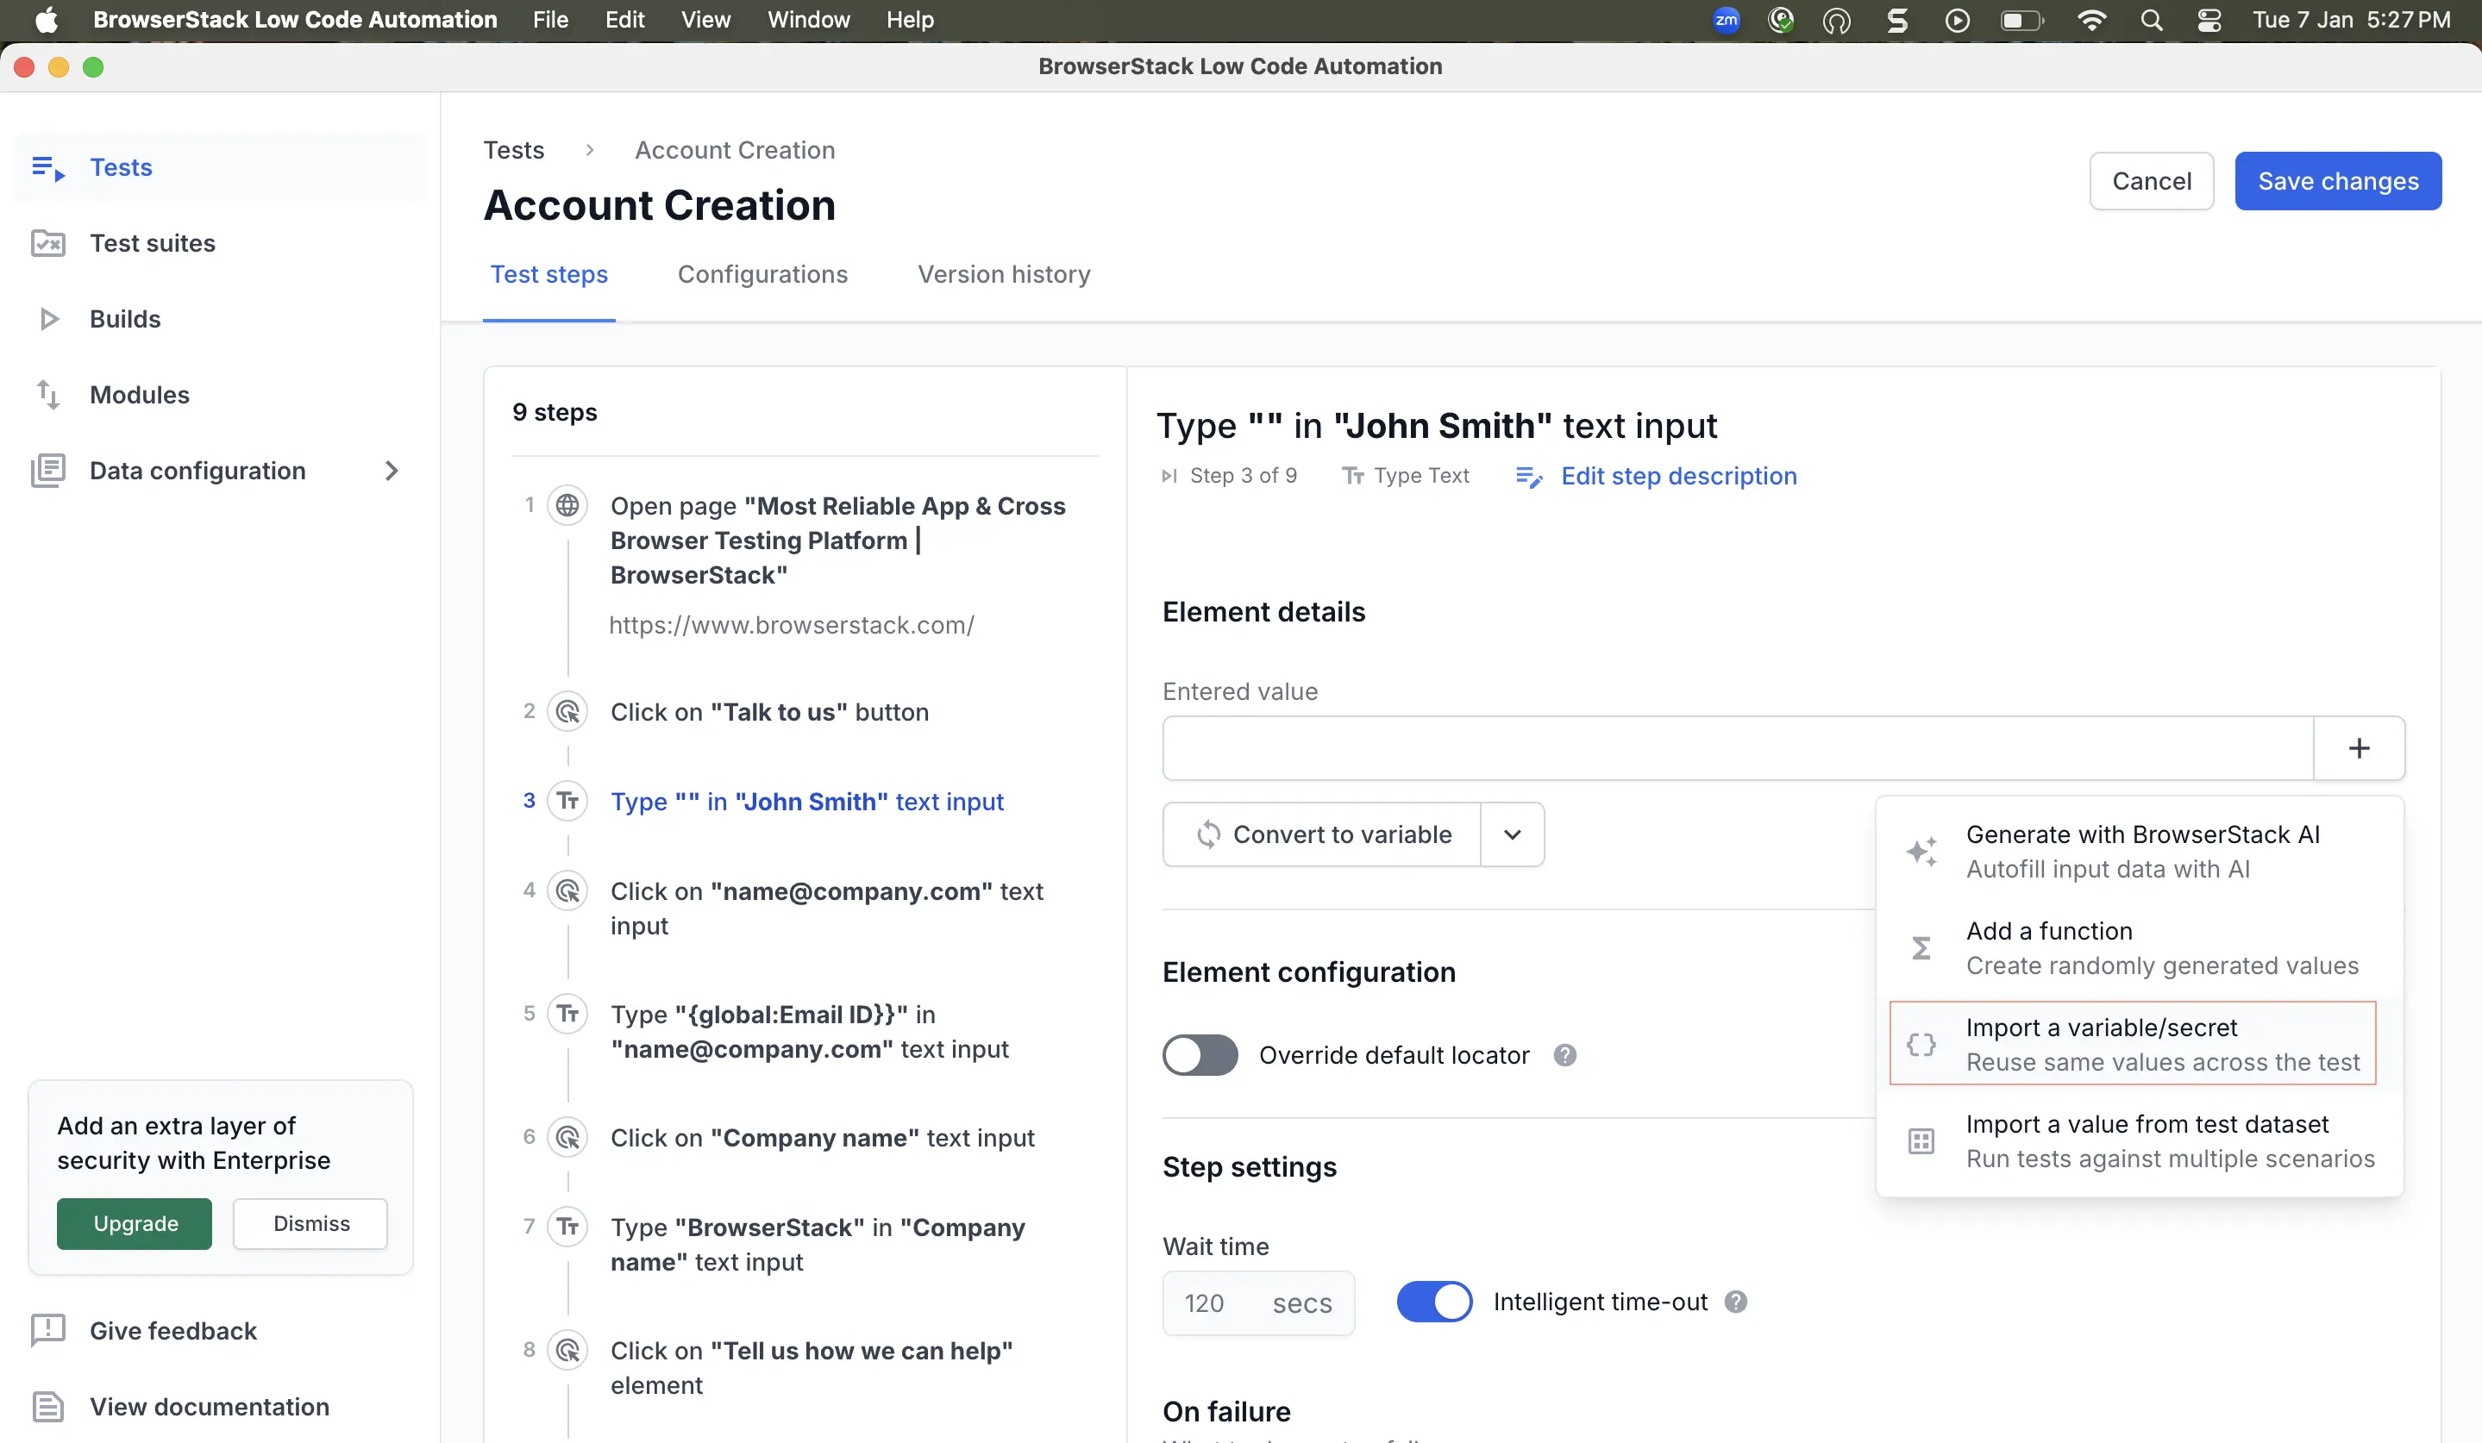2482x1443 pixels.
Task: Open the Test suites icon
Action: pos(47,243)
